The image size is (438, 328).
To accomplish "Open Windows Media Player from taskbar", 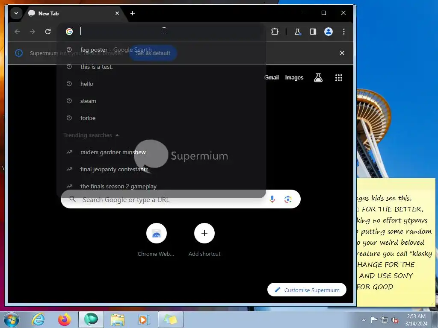I will (144, 319).
